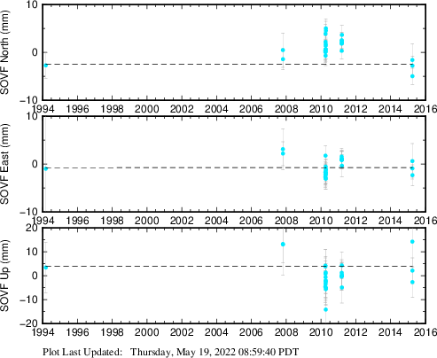Click the 1994 data point in Up plot
This screenshot has height=358, width=437.
tap(46, 268)
